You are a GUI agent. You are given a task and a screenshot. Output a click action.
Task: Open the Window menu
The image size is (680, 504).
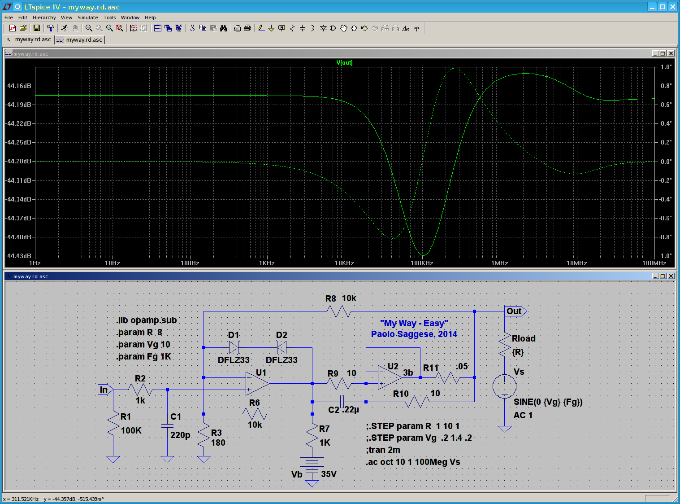pyautogui.click(x=130, y=18)
